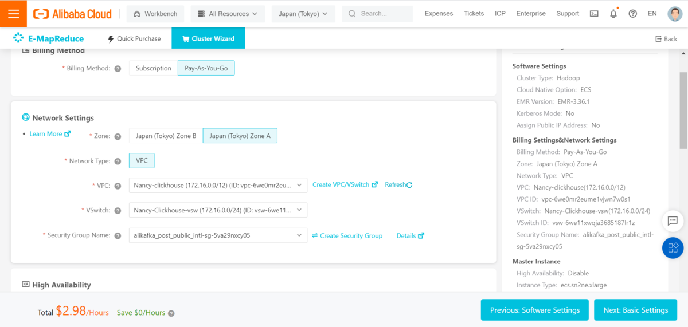This screenshot has width=688, height=327.
Task: Open the ICP menu
Action: (500, 14)
